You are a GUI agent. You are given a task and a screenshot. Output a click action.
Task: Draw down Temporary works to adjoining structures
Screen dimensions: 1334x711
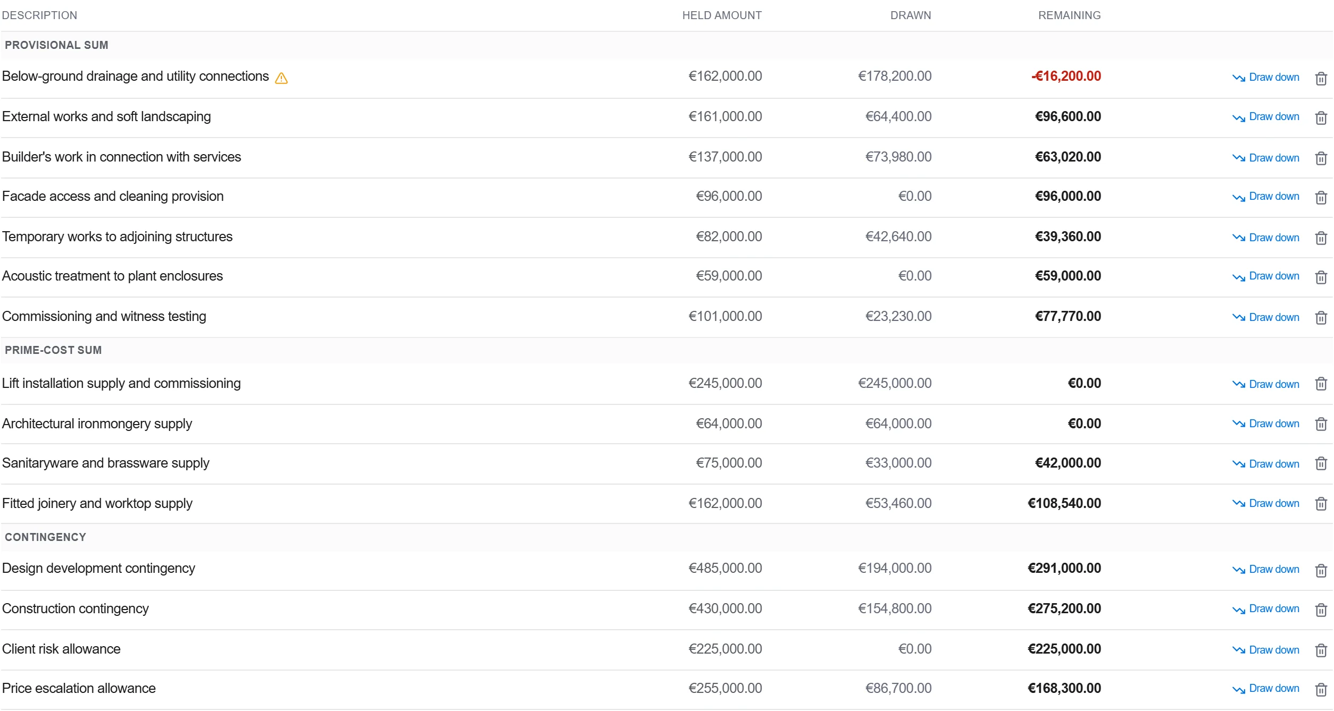(1265, 238)
